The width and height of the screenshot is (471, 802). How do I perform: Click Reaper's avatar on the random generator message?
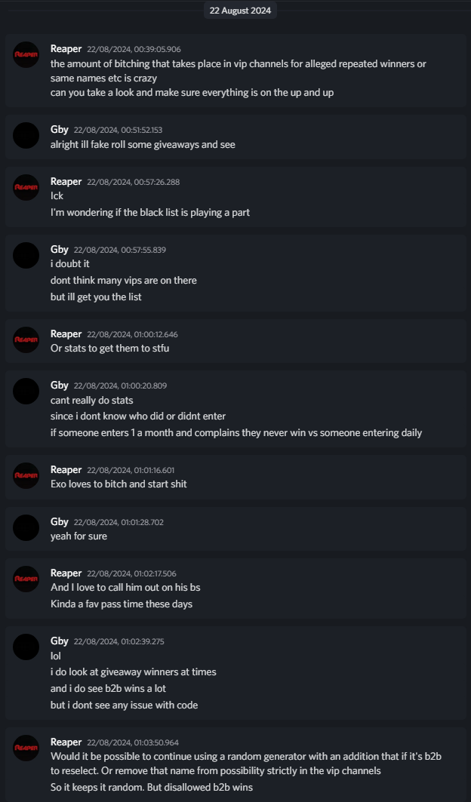pyautogui.click(x=26, y=748)
